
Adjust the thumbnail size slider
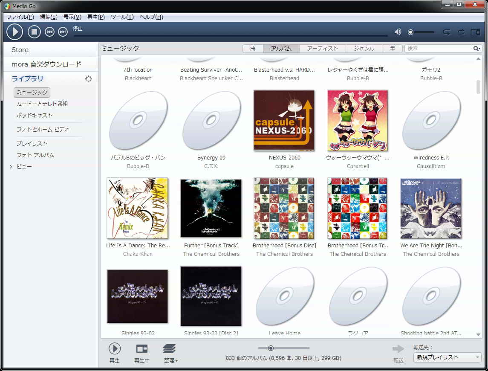tap(271, 348)
